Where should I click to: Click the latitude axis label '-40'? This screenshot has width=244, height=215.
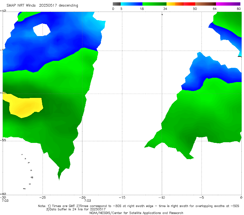tap(3, 11)
